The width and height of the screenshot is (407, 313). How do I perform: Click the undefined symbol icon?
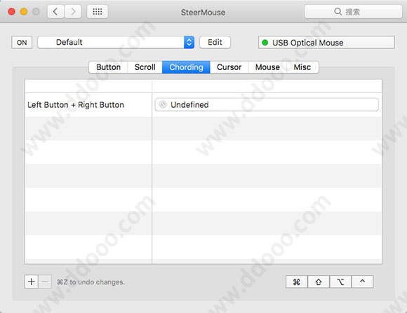click(163, 104)
